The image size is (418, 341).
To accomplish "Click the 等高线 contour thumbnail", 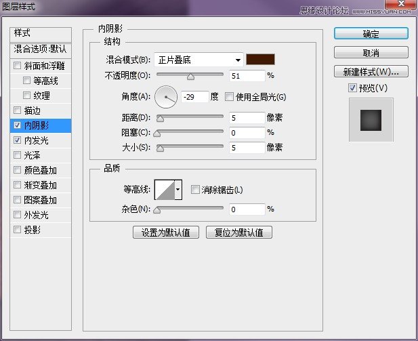I will click(x=165, y=190).
